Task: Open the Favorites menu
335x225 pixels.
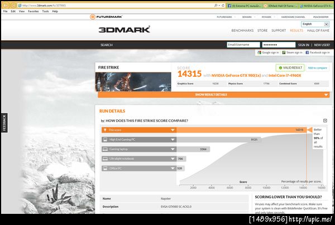Action: coord(33,11)
